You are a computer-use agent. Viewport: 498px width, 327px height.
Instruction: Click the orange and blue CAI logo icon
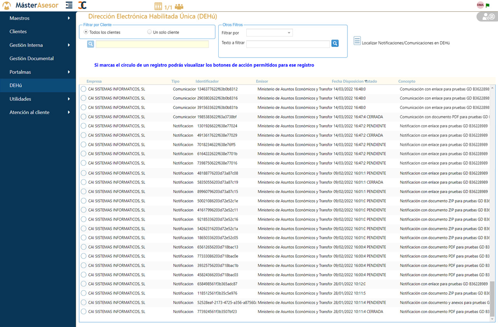click(x=82, y=5)
